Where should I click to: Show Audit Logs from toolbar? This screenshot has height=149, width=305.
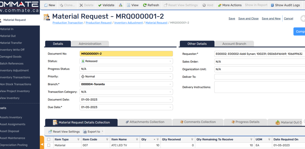(x=285, y=5)
